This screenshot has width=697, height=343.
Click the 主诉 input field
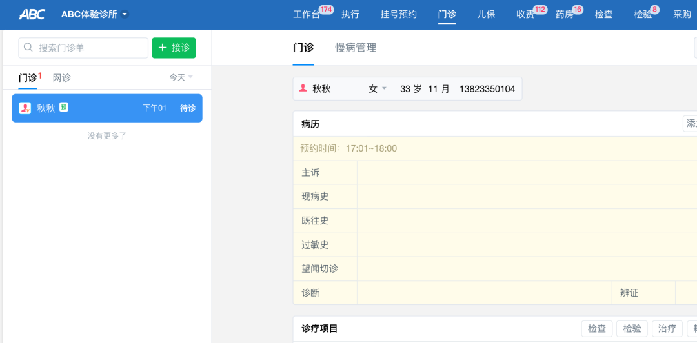[x=527, y=172]
